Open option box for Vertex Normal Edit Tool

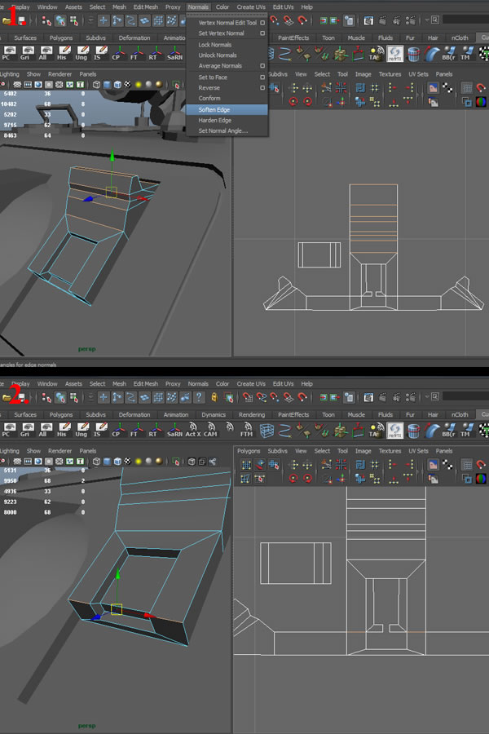[x=262, y=23]
